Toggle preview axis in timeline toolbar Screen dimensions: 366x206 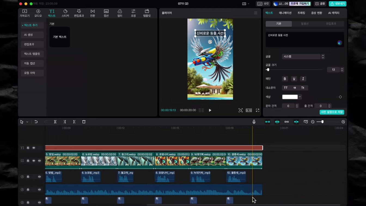[296, 122]
